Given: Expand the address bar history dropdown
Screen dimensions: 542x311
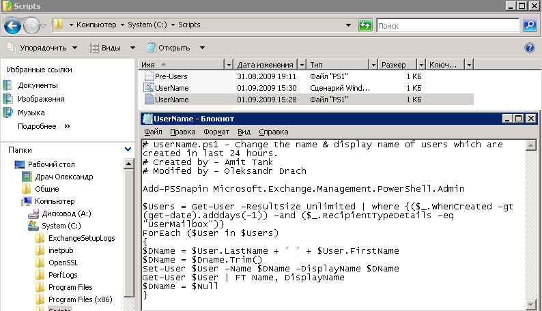Looking at the screenshot, I should point(348,25).
